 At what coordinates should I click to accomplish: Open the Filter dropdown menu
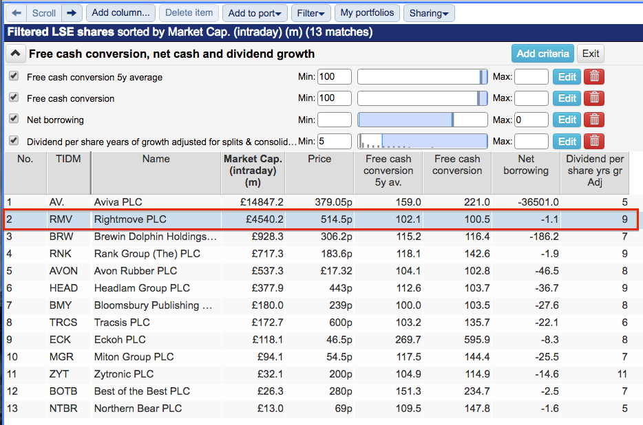coord(310,13)
